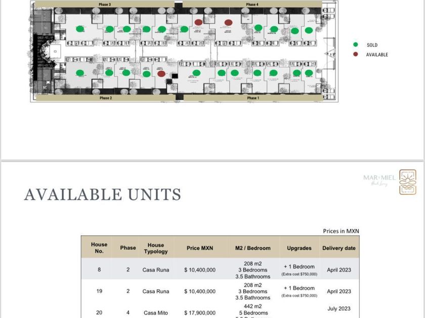The image size is (425, 318).
Task: Click the House No. column header
Action: [99, 248]
